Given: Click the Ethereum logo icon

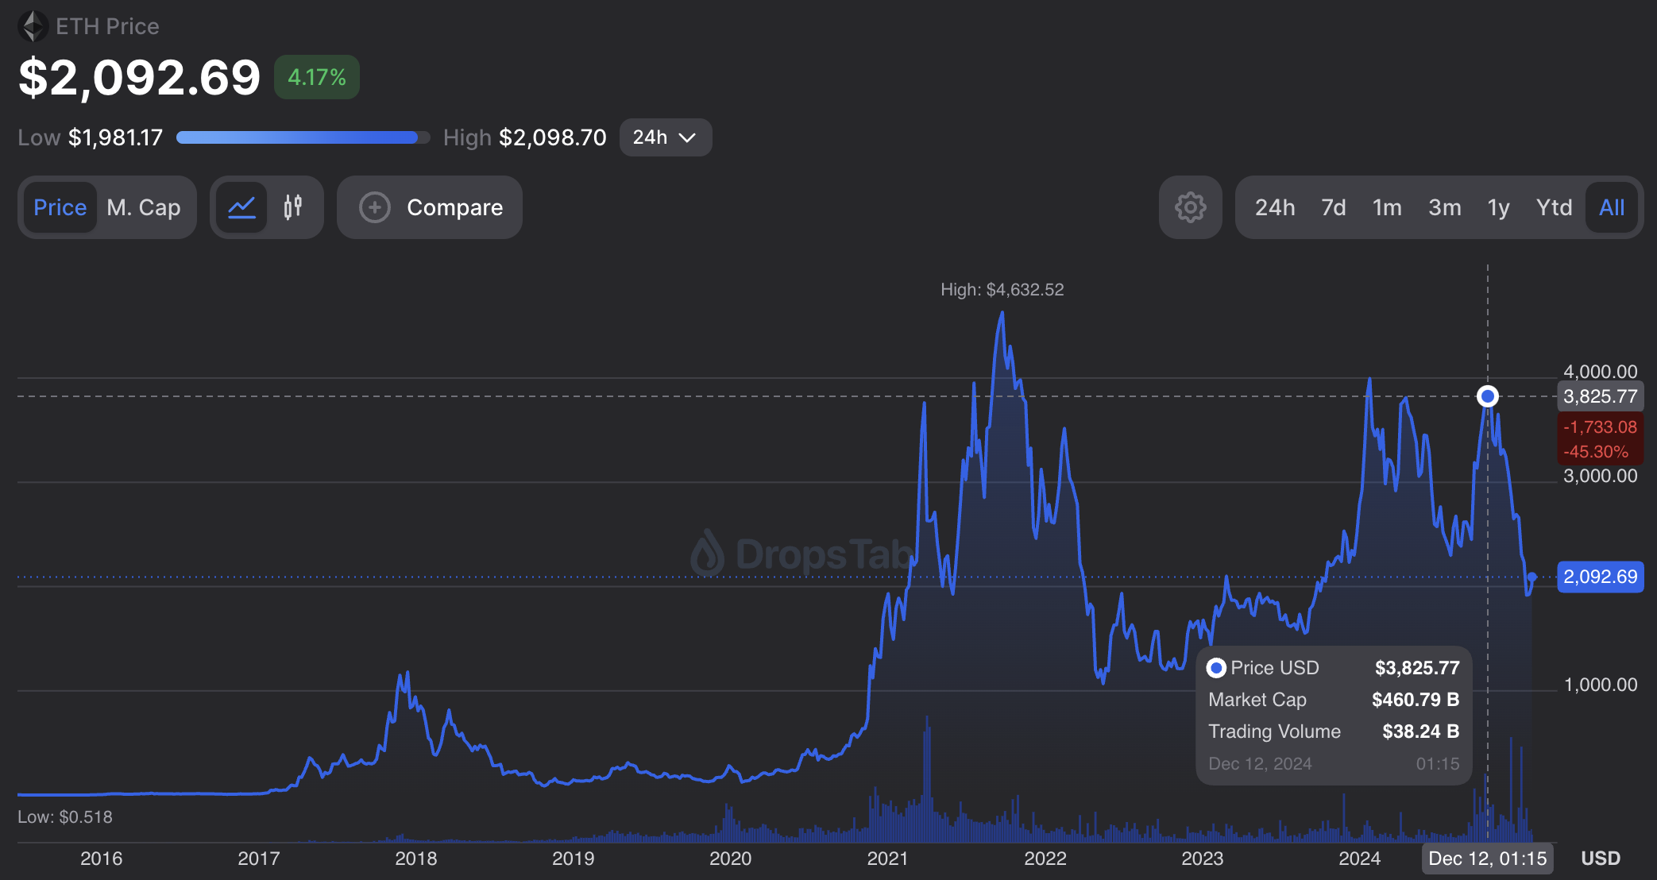Looking at the screenshot, I should click(33, 26).
